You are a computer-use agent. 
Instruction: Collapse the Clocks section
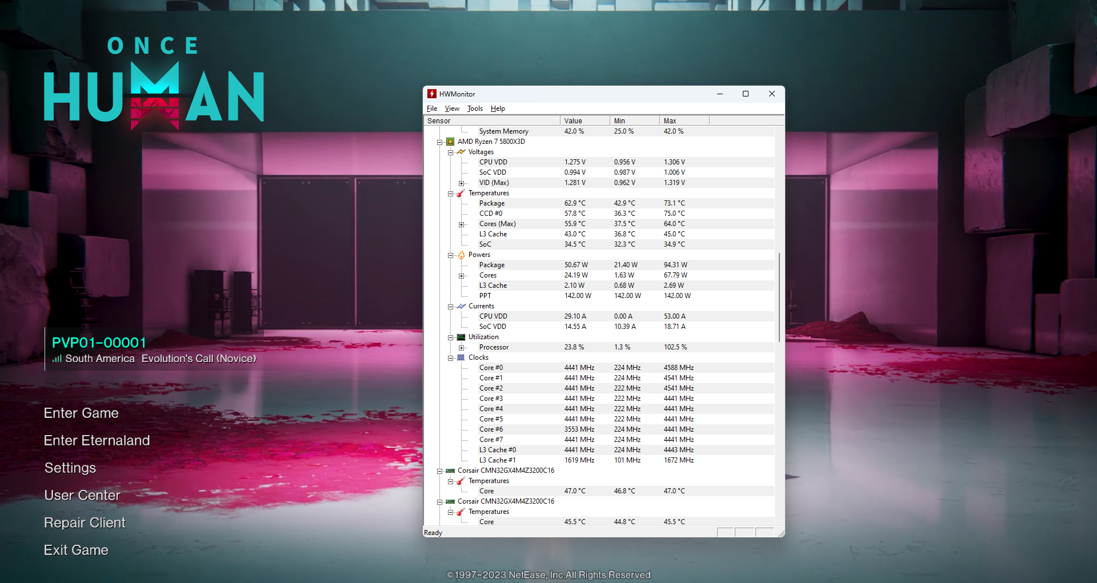pos(450,358)
